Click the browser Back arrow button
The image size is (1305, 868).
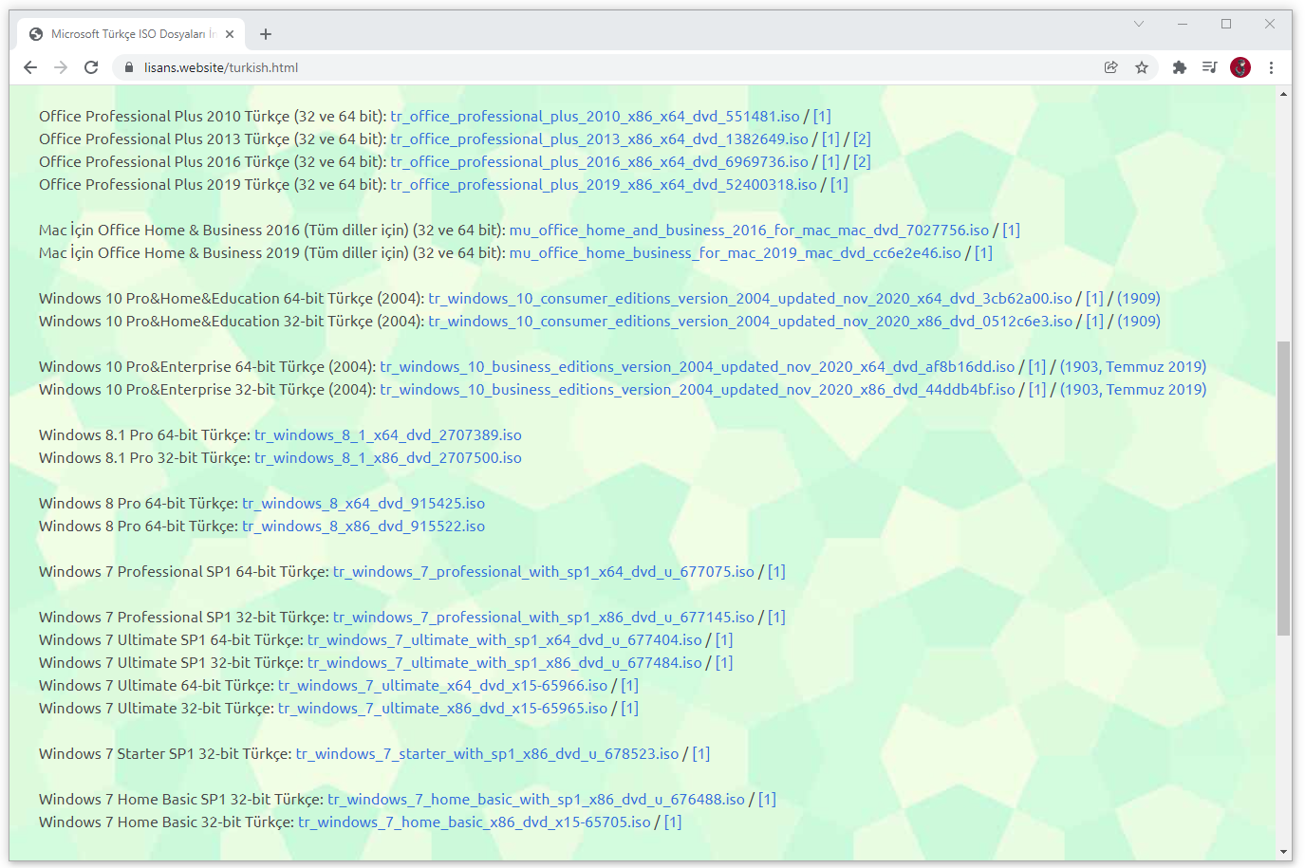[30, 67]
